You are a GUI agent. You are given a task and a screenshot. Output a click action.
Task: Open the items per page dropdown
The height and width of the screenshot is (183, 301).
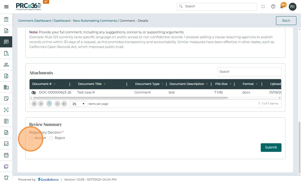[x=79, y=104]
